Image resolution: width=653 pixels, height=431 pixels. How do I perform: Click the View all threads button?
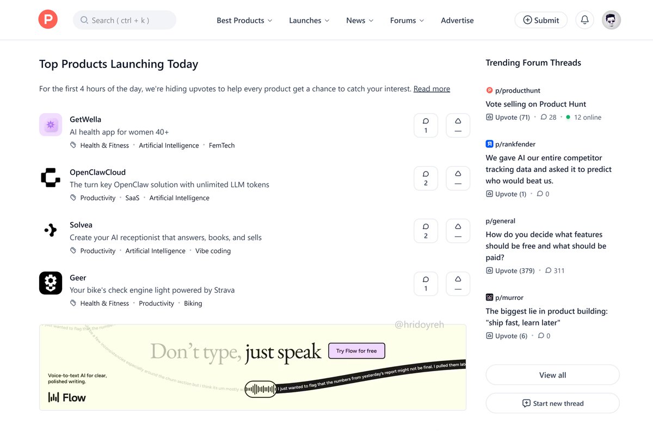(x=552, y=375)
